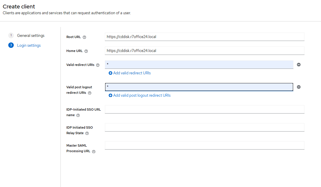This screenshot has height=187, width=321.
Task: Add valid post logout redirect URIs
Action: (x=139, y=96)
